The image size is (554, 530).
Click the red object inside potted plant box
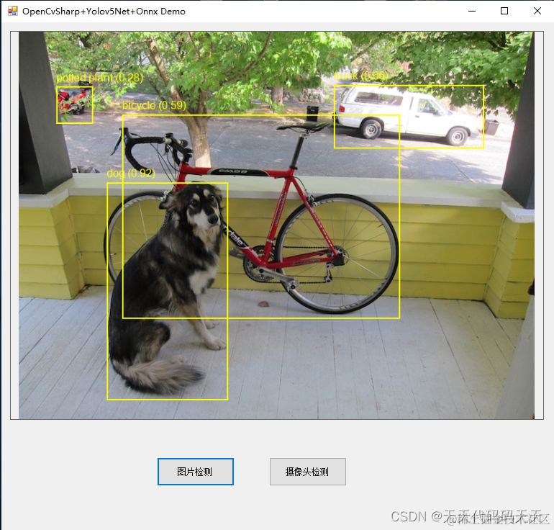click(x=72, y=99)
